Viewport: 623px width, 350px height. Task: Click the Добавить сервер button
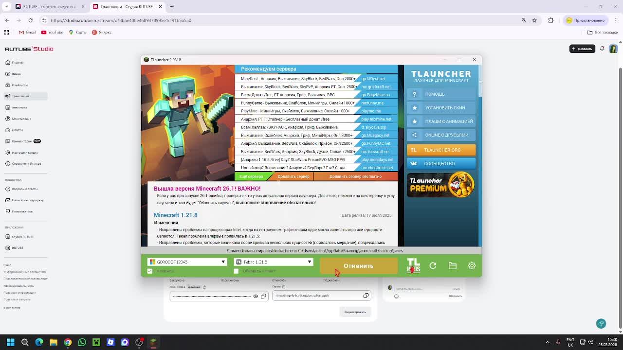[293, 176]
